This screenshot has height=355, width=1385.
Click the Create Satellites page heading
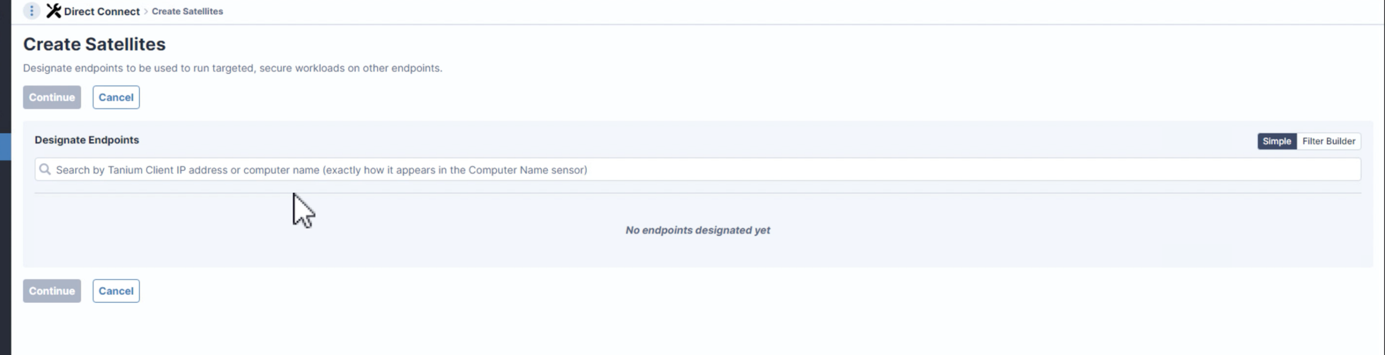coord(94,44)
